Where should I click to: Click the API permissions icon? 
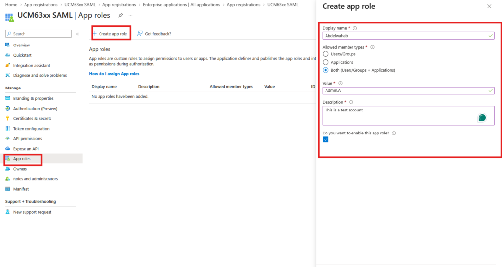click(x=7, y=138)
